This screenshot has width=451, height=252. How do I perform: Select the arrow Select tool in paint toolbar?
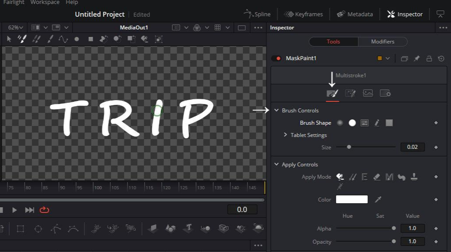point(9,39)
